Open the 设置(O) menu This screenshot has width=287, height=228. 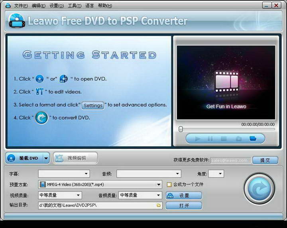click(x=57, y=6)
